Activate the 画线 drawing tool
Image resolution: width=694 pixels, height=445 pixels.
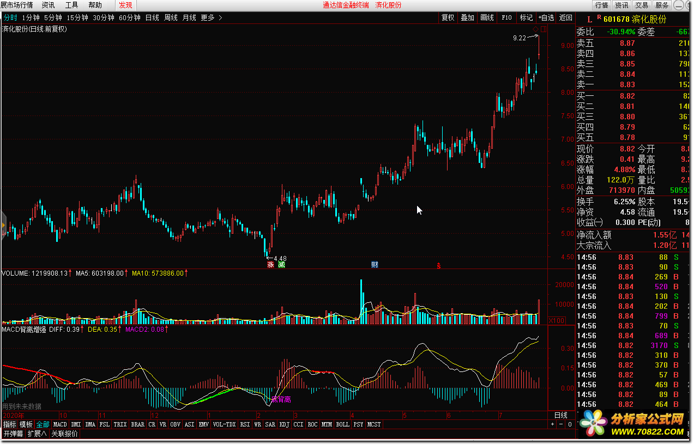pyautogui.click(x=487, y=17)
